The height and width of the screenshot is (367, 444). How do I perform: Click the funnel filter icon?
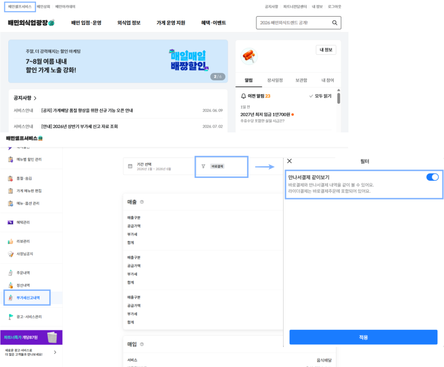[x=203, y=166]
